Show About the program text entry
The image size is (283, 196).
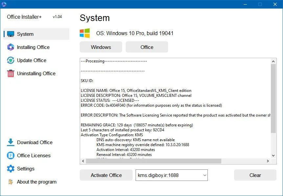37,182
